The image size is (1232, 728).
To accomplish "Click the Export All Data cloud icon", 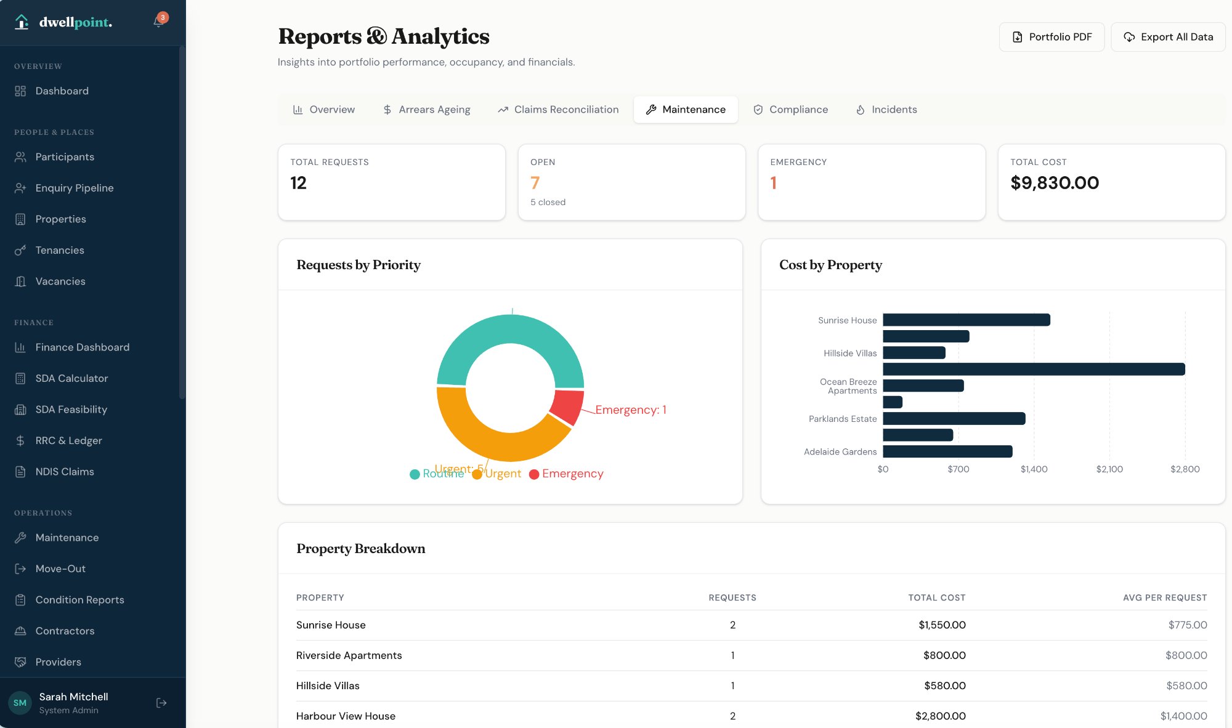I will point(1129,37).
